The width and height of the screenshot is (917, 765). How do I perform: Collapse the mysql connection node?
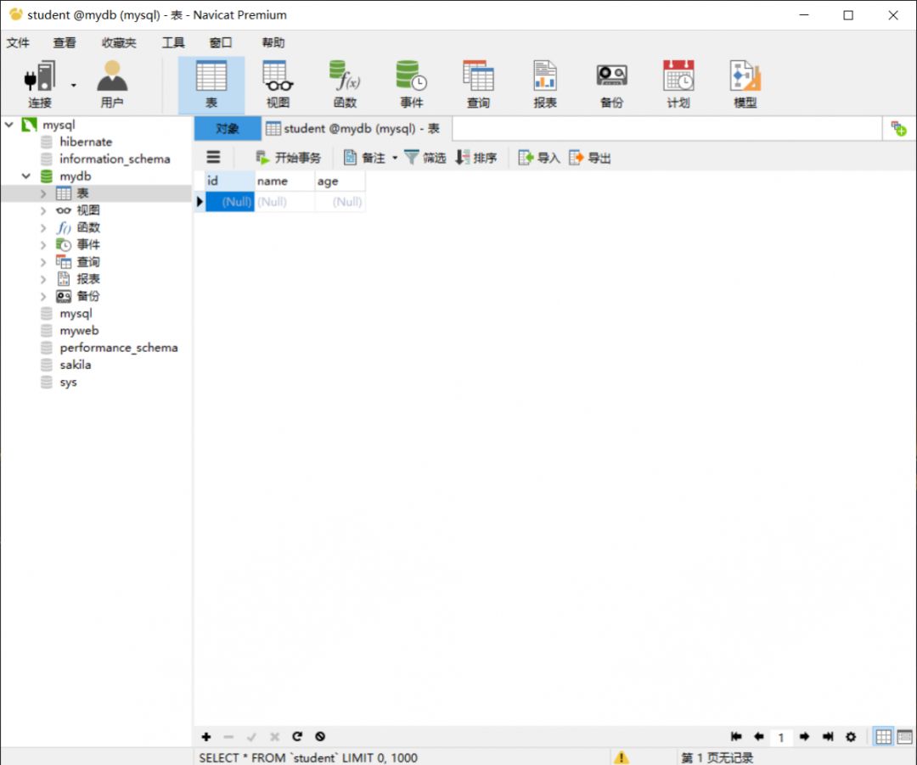tap(9, 125)
